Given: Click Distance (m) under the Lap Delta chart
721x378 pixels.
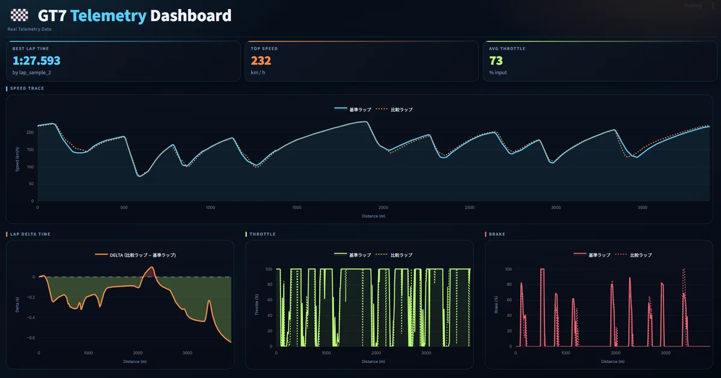Looking at the screenshot, I should tap(135, 361).
